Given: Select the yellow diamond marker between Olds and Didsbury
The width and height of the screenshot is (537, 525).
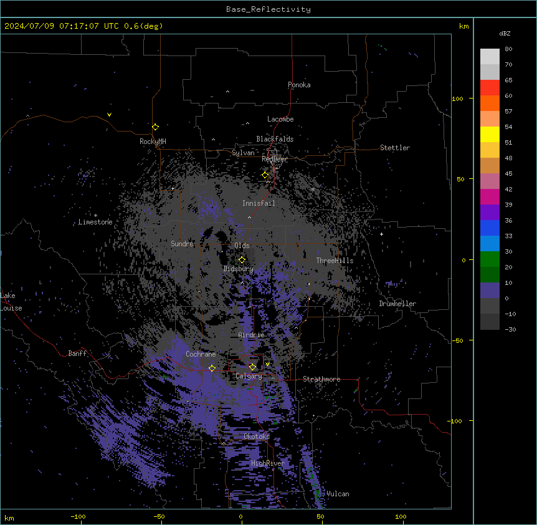Looking at the screenshot, I should [x=242, y=260].
